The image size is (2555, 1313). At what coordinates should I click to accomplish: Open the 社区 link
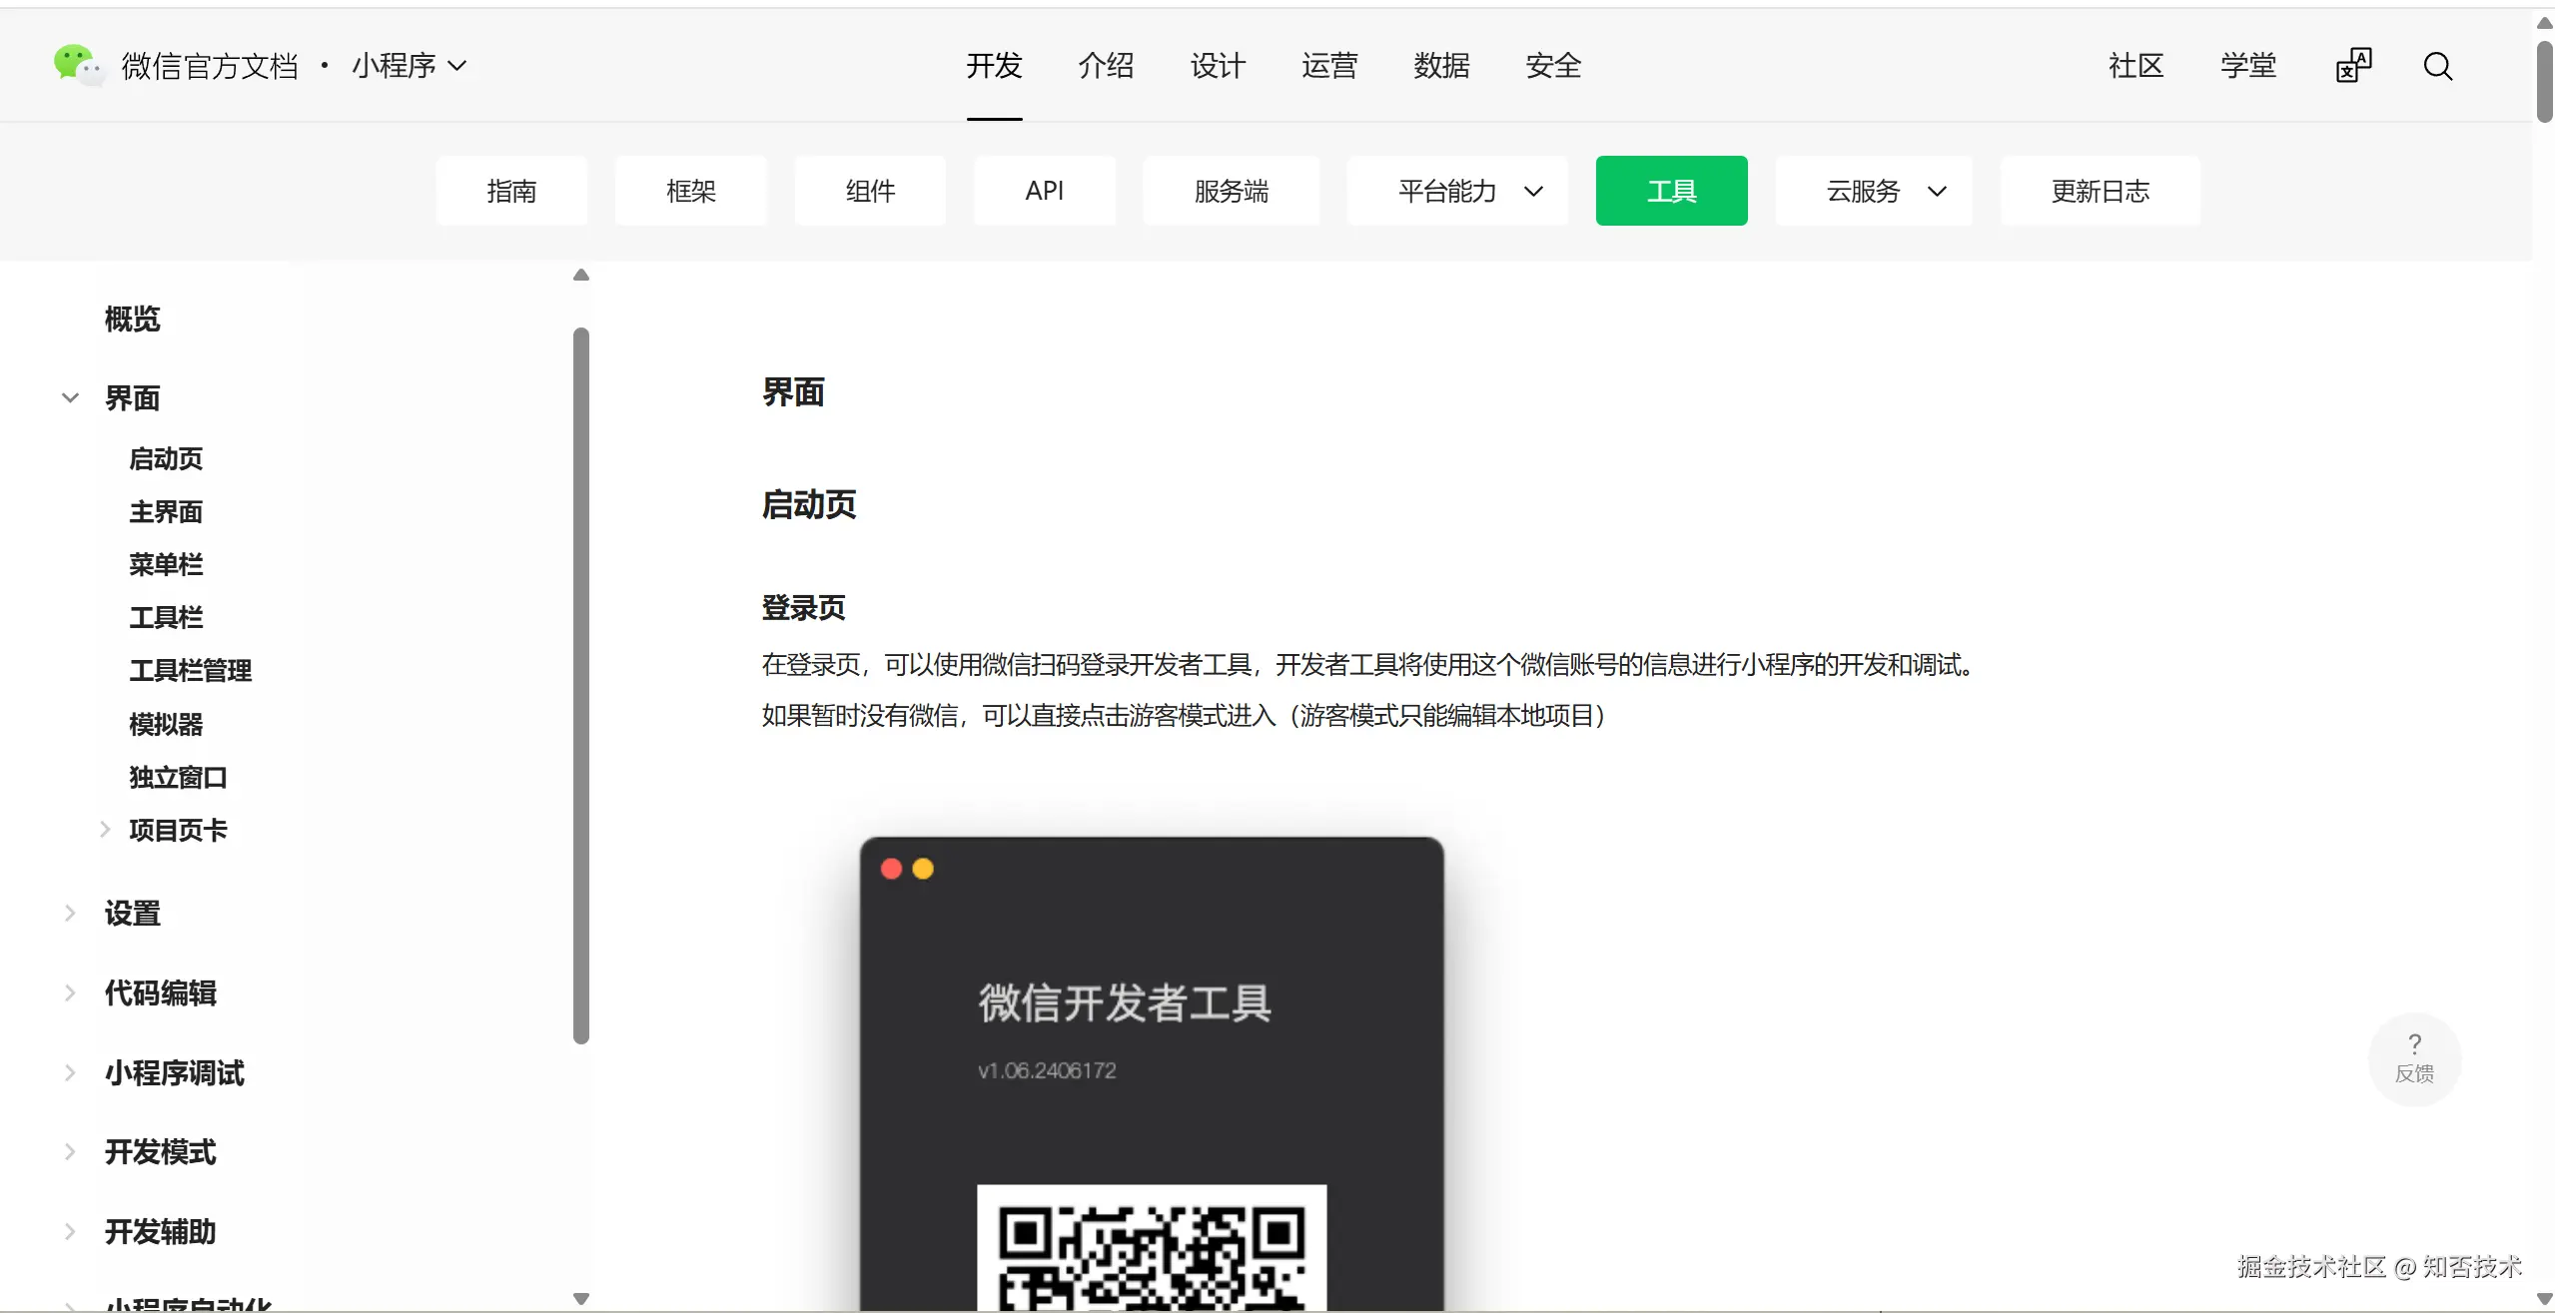tap(2135, 66)
